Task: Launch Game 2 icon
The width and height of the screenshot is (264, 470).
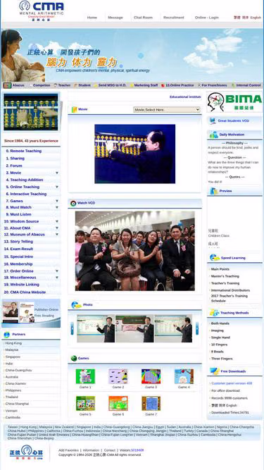Action: click(118, 376)
